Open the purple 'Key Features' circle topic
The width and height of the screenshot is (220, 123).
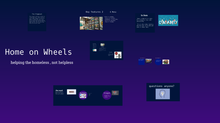click(83, 95)
